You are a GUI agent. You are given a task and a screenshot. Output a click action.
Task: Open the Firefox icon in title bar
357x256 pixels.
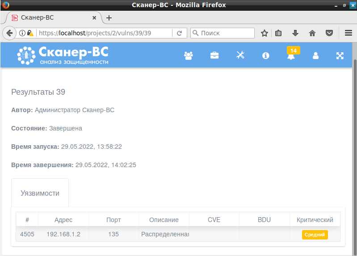pos(5,5)
